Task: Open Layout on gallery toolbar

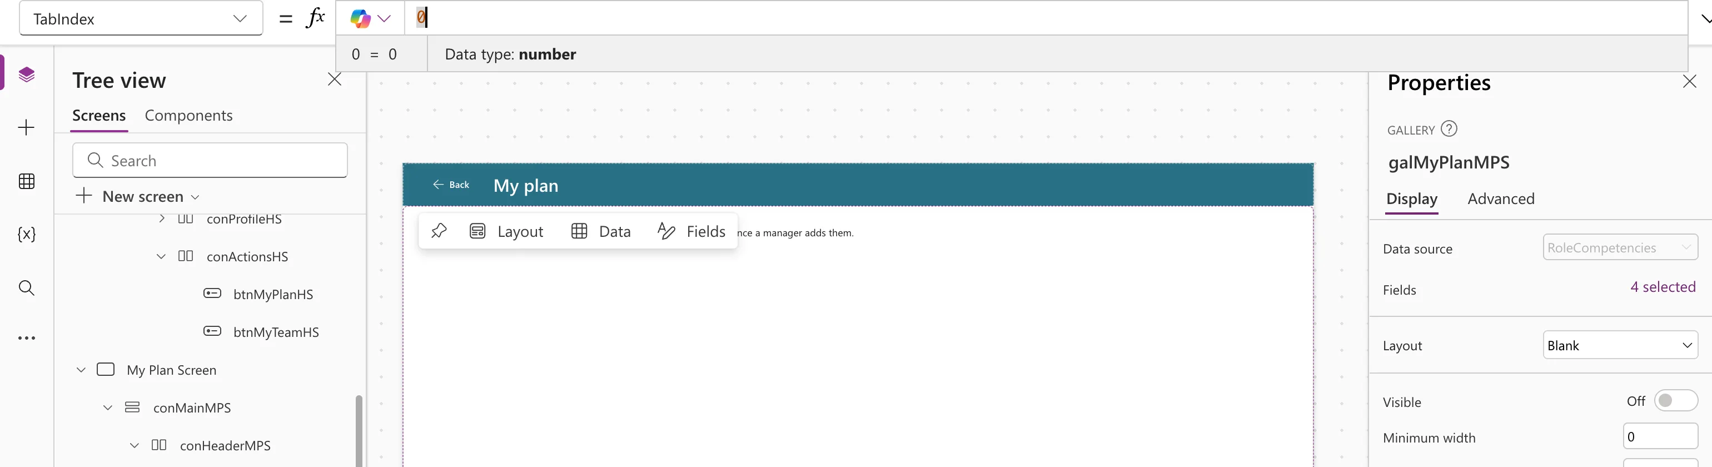Action: [506, 231]
